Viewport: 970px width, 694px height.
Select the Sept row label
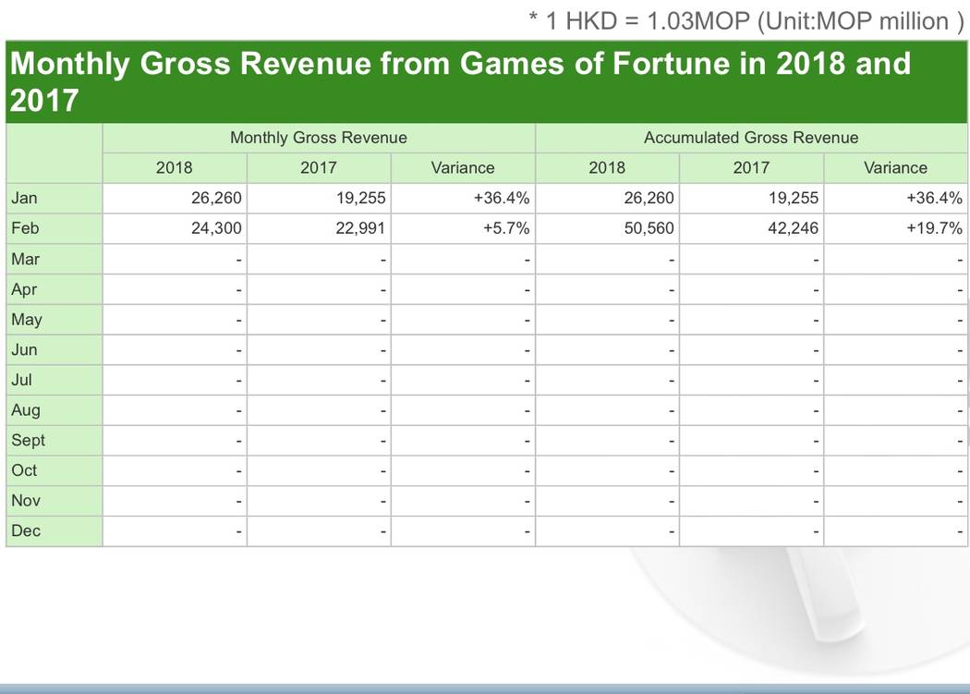[x=28, y=440]
